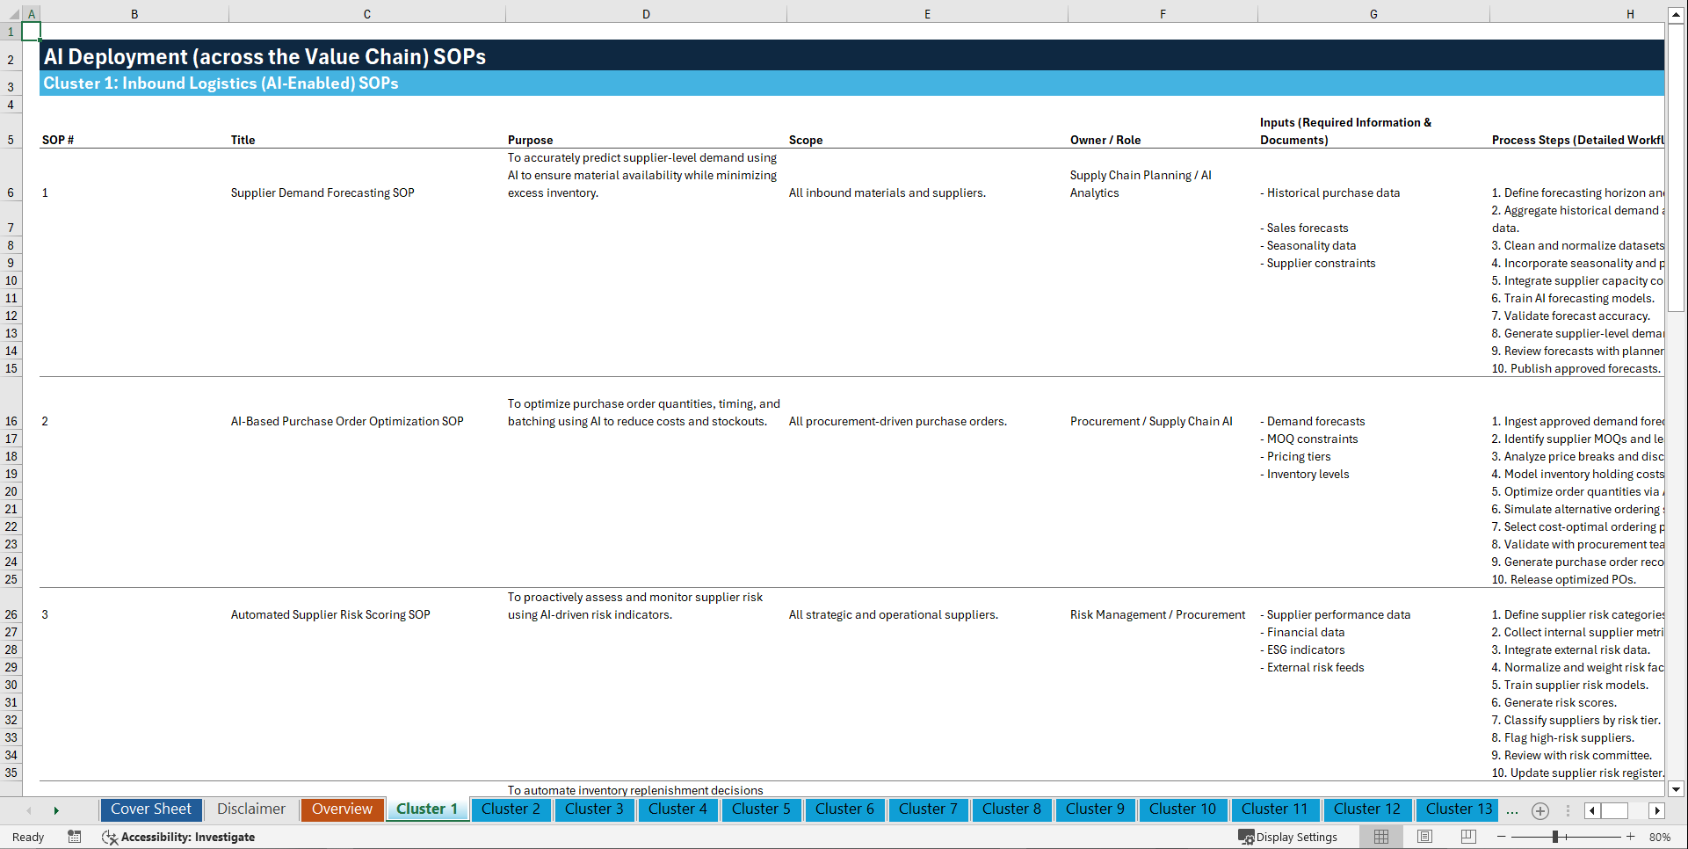Click the vertical scrollbar down arrow
1688x849 pixels.
[1677, 788]
